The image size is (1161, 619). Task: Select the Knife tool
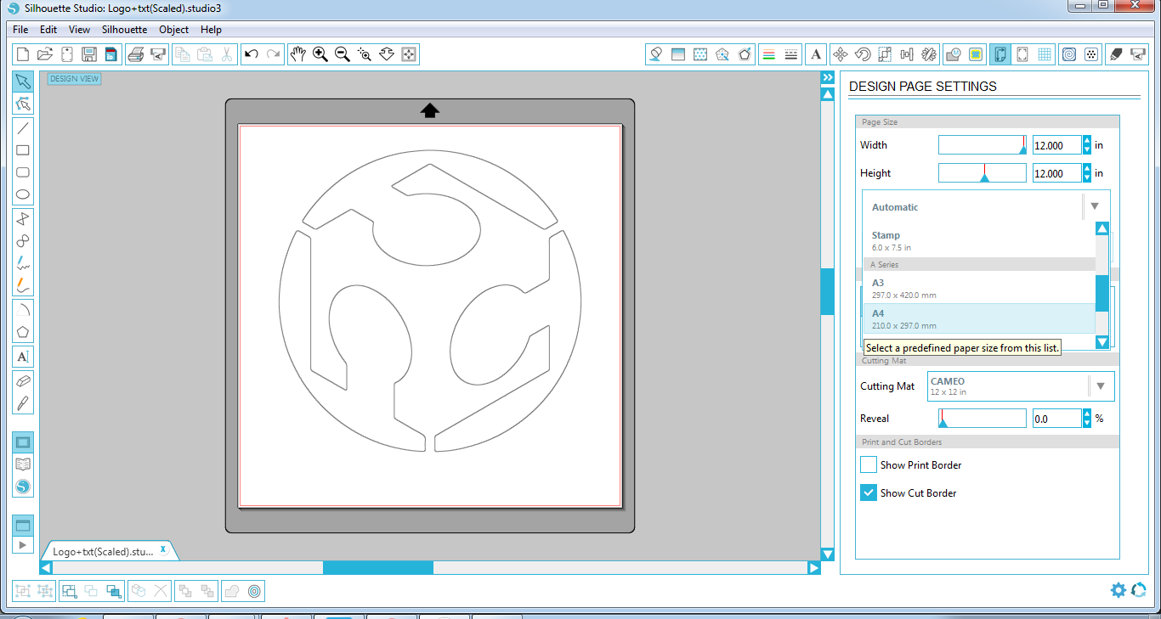[x=23, y=403]
